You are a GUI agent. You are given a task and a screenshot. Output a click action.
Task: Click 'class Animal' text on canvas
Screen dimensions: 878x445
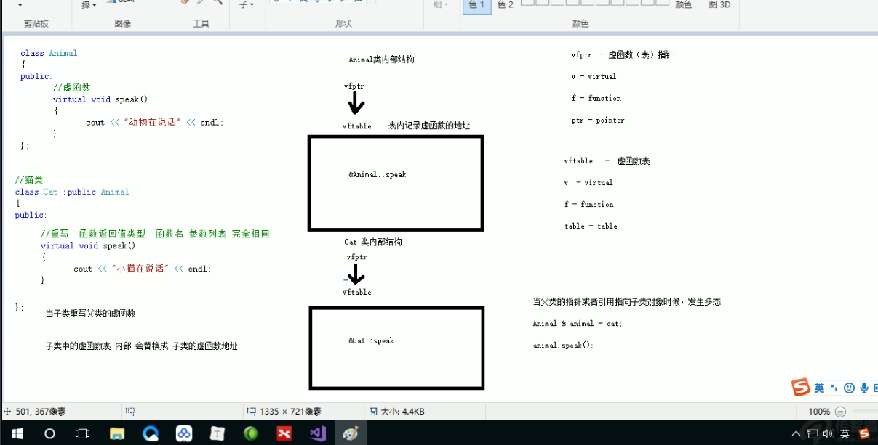point(49,53)
